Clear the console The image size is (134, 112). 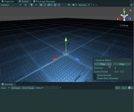(3, 88)
